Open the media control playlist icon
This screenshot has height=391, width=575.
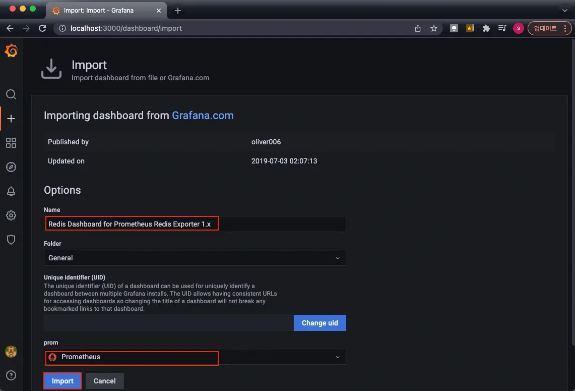[502, 28]
